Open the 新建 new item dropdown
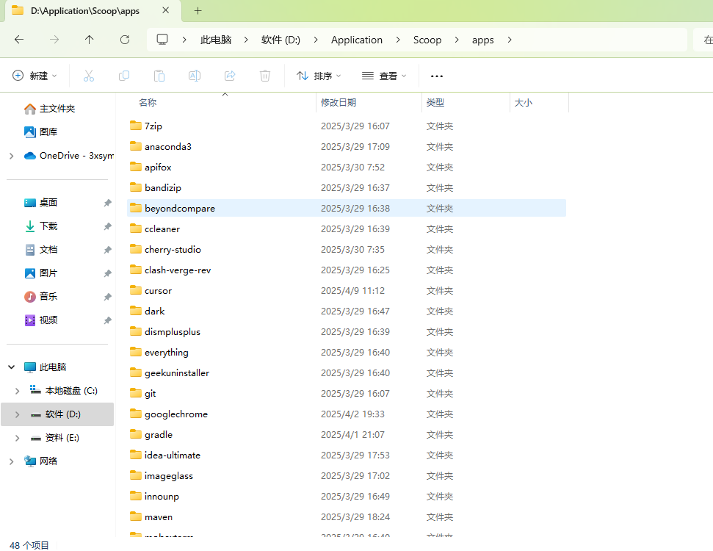 coord(35,76)
